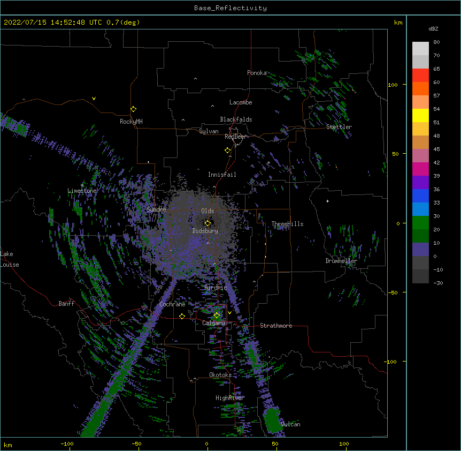Select the pink 45 dBZ legend swatch
The width and height of the screenshot is (461, 451).
click(420, 155)
